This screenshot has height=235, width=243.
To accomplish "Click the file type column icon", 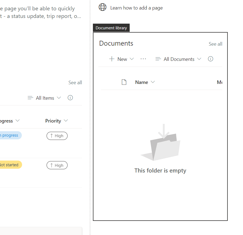I will pyautogui.click(x=124, y=82).
